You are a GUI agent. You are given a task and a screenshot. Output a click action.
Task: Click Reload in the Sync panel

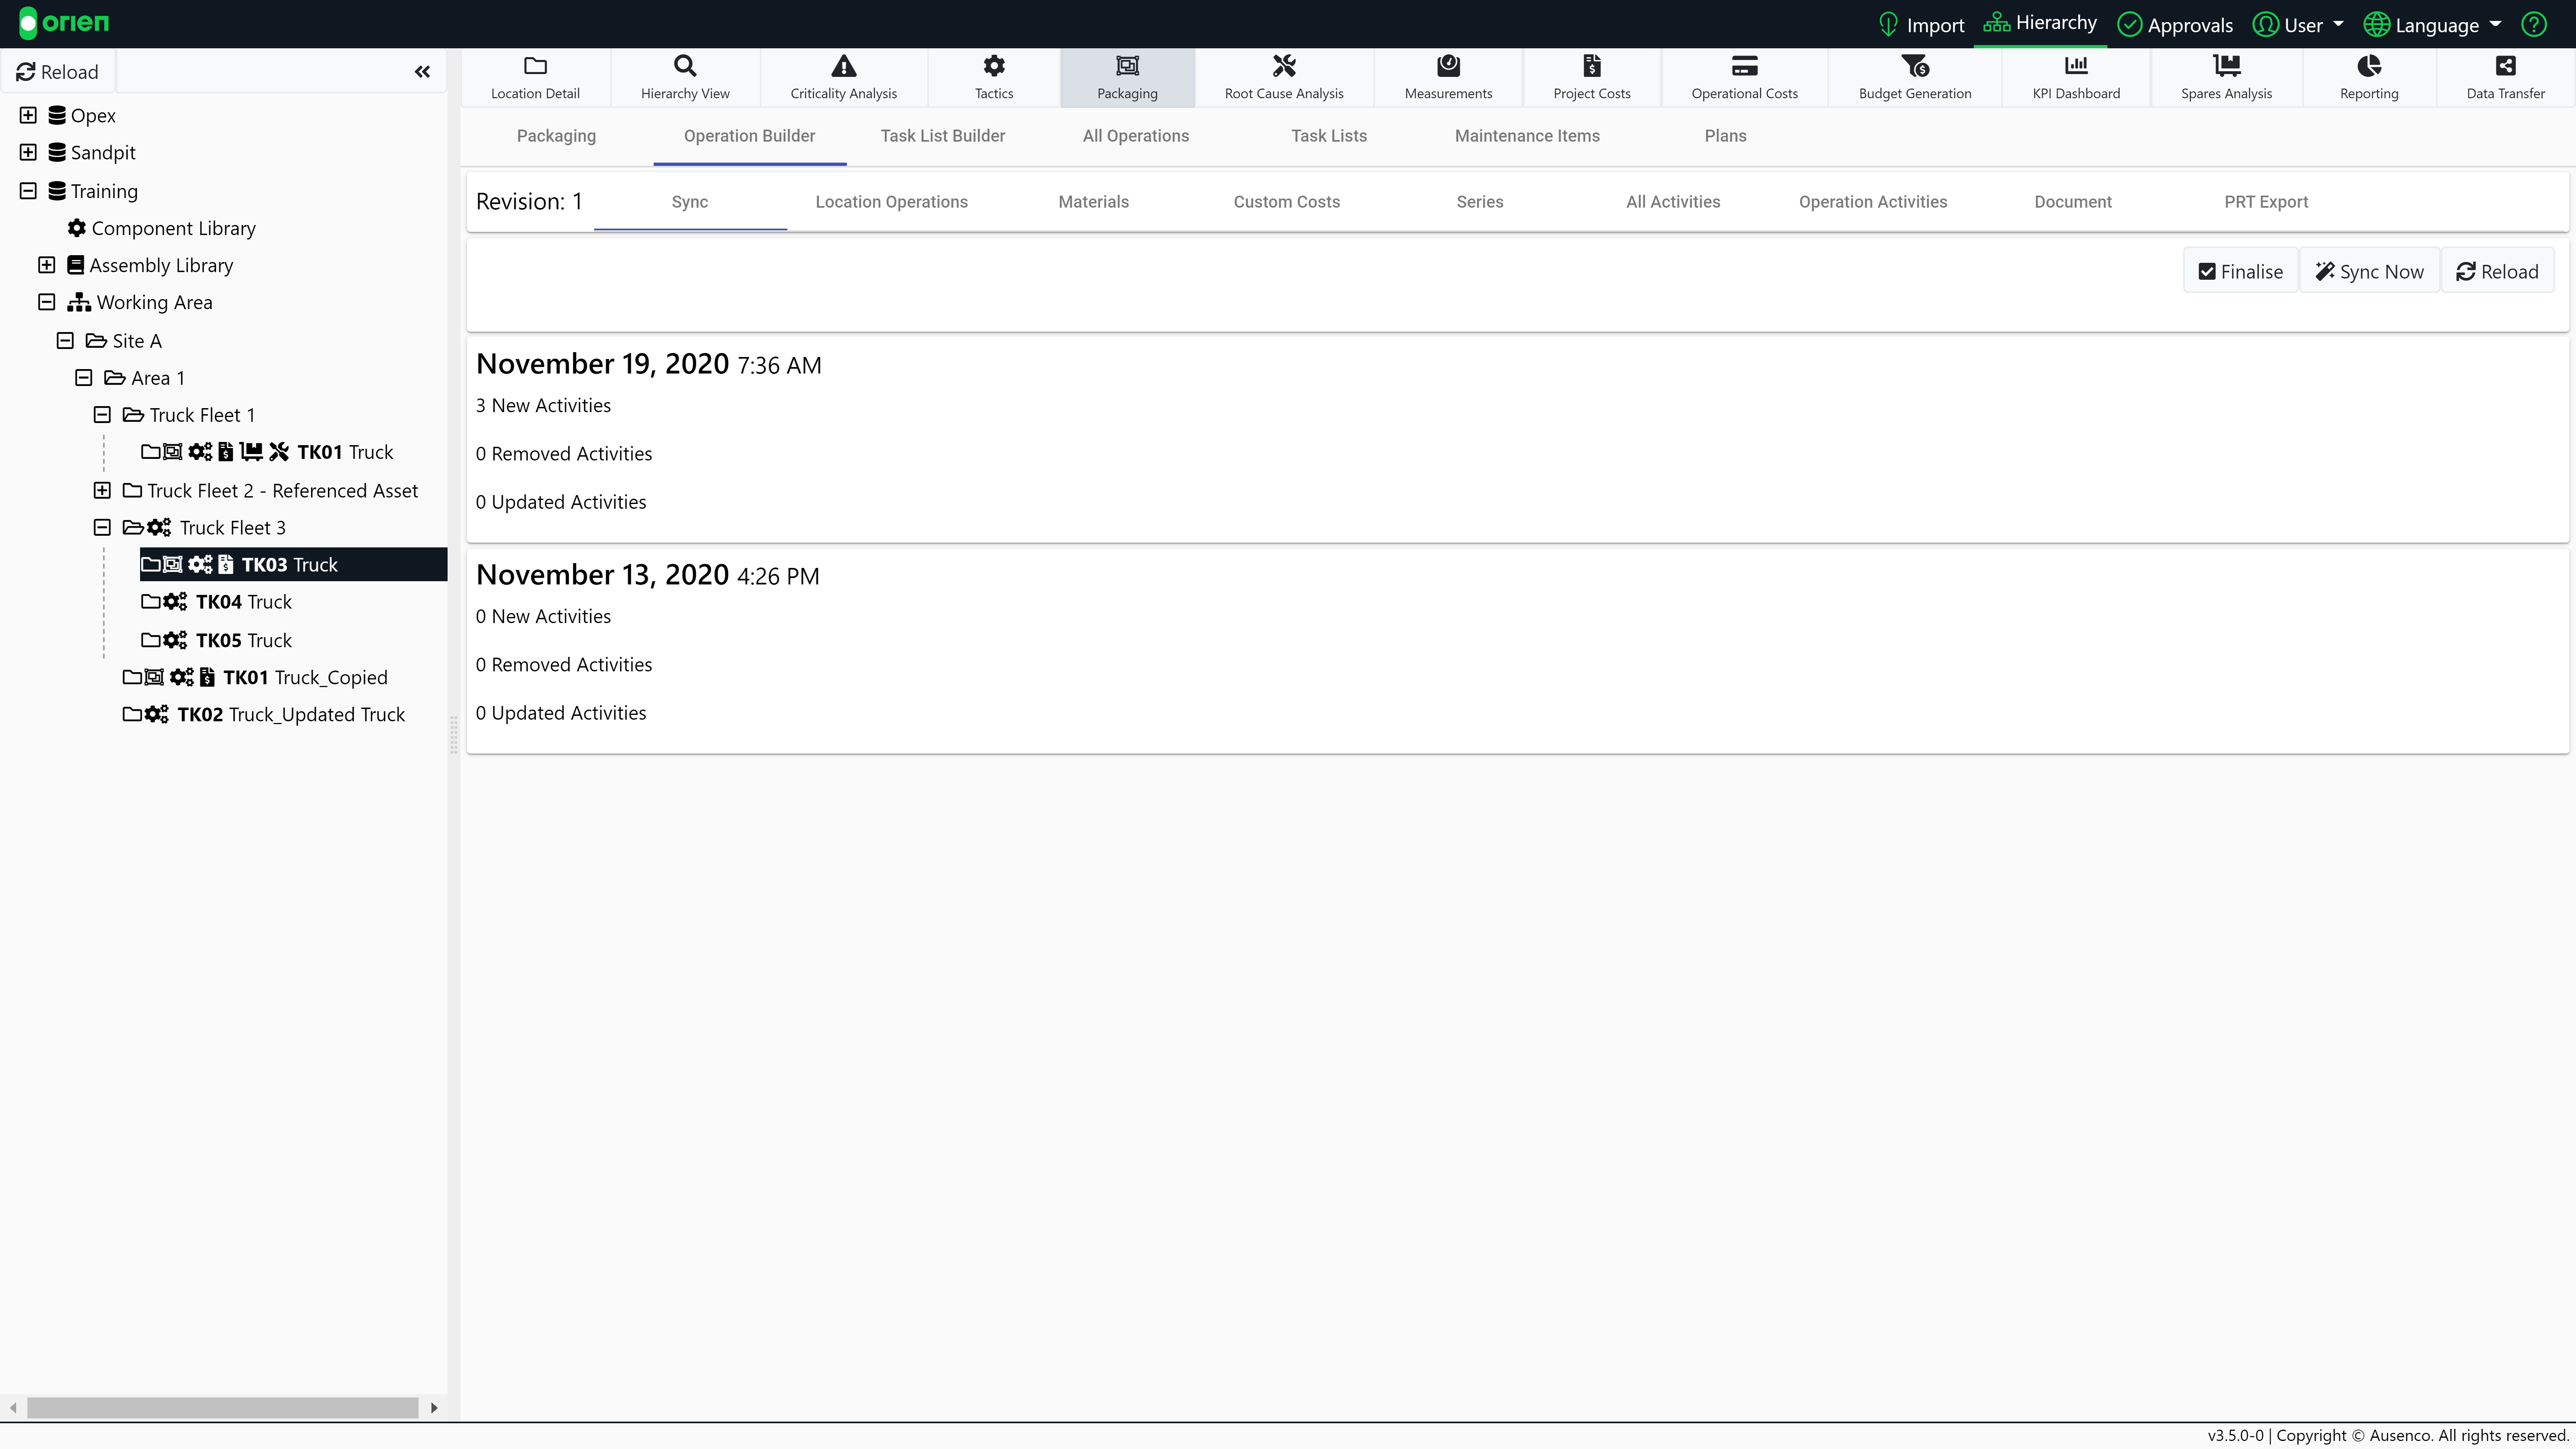pos(2497,271)
